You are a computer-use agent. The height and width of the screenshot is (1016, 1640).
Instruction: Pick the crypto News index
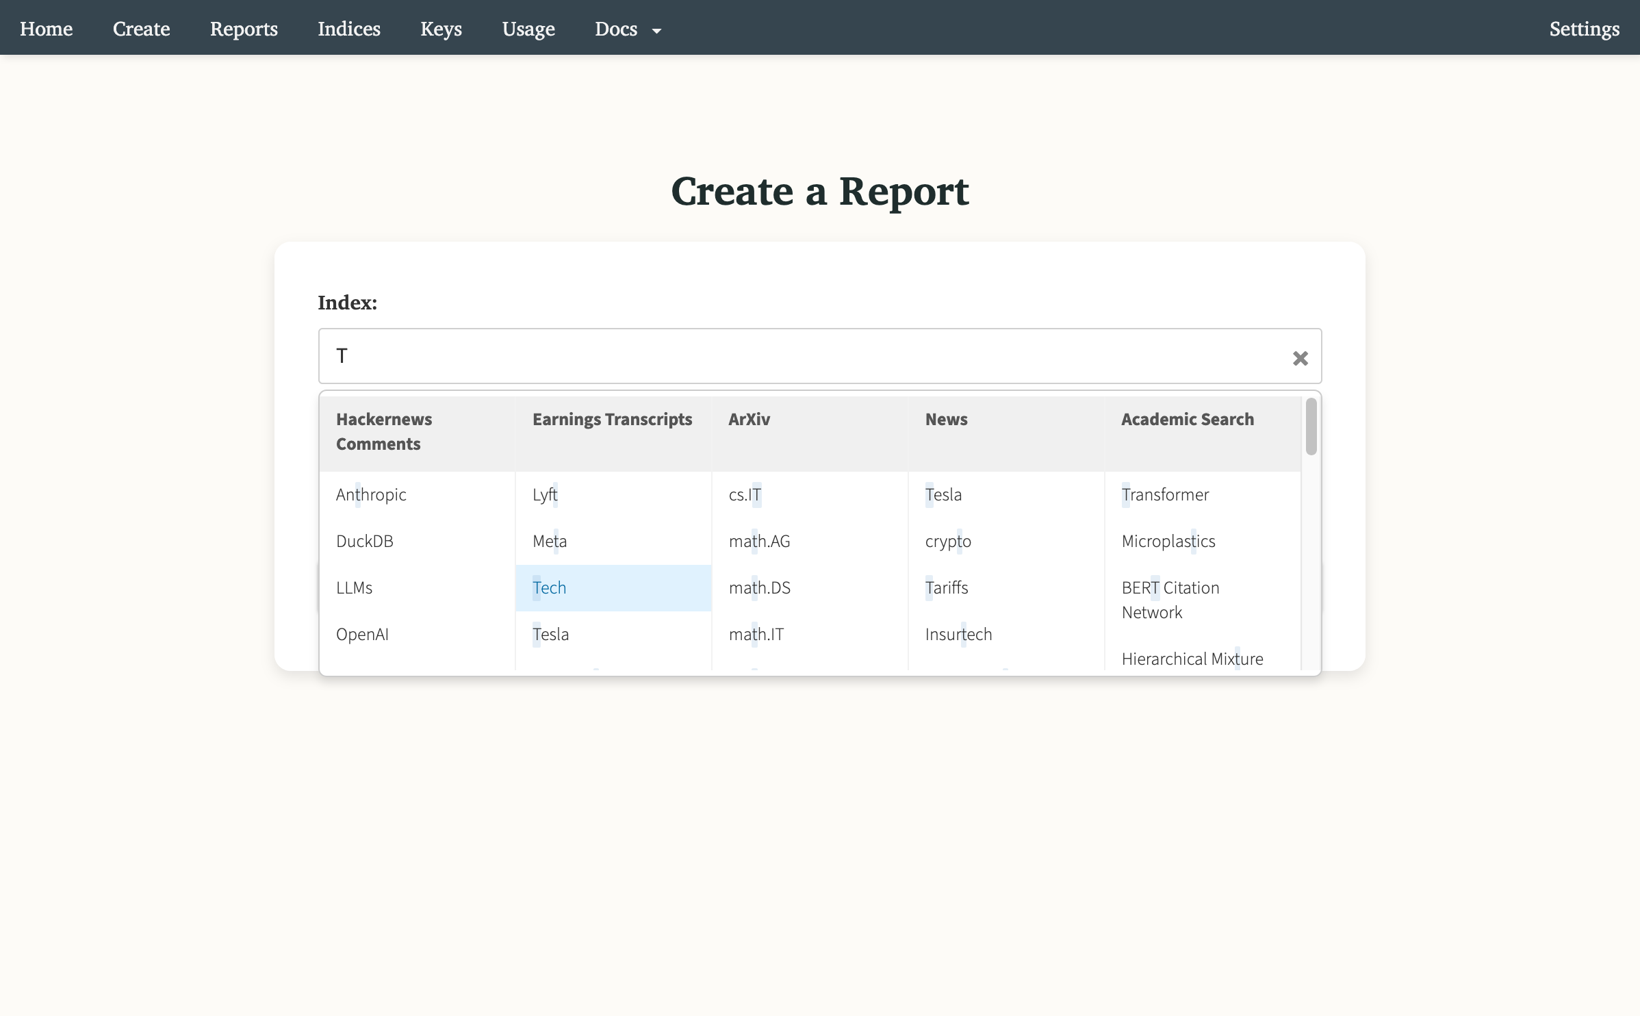(948, 541)
